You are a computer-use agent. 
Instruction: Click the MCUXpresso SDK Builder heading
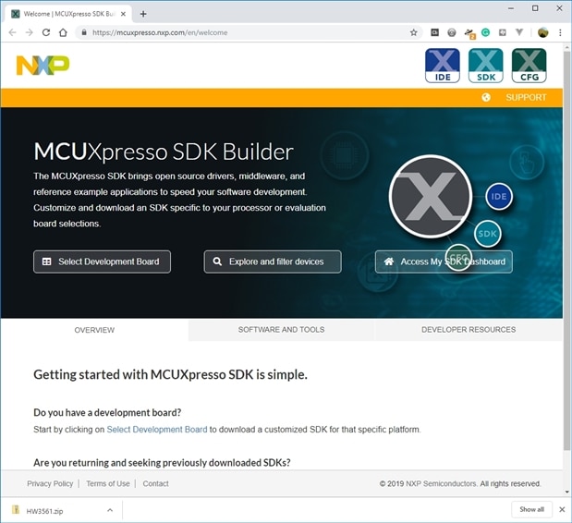[164, 152]
